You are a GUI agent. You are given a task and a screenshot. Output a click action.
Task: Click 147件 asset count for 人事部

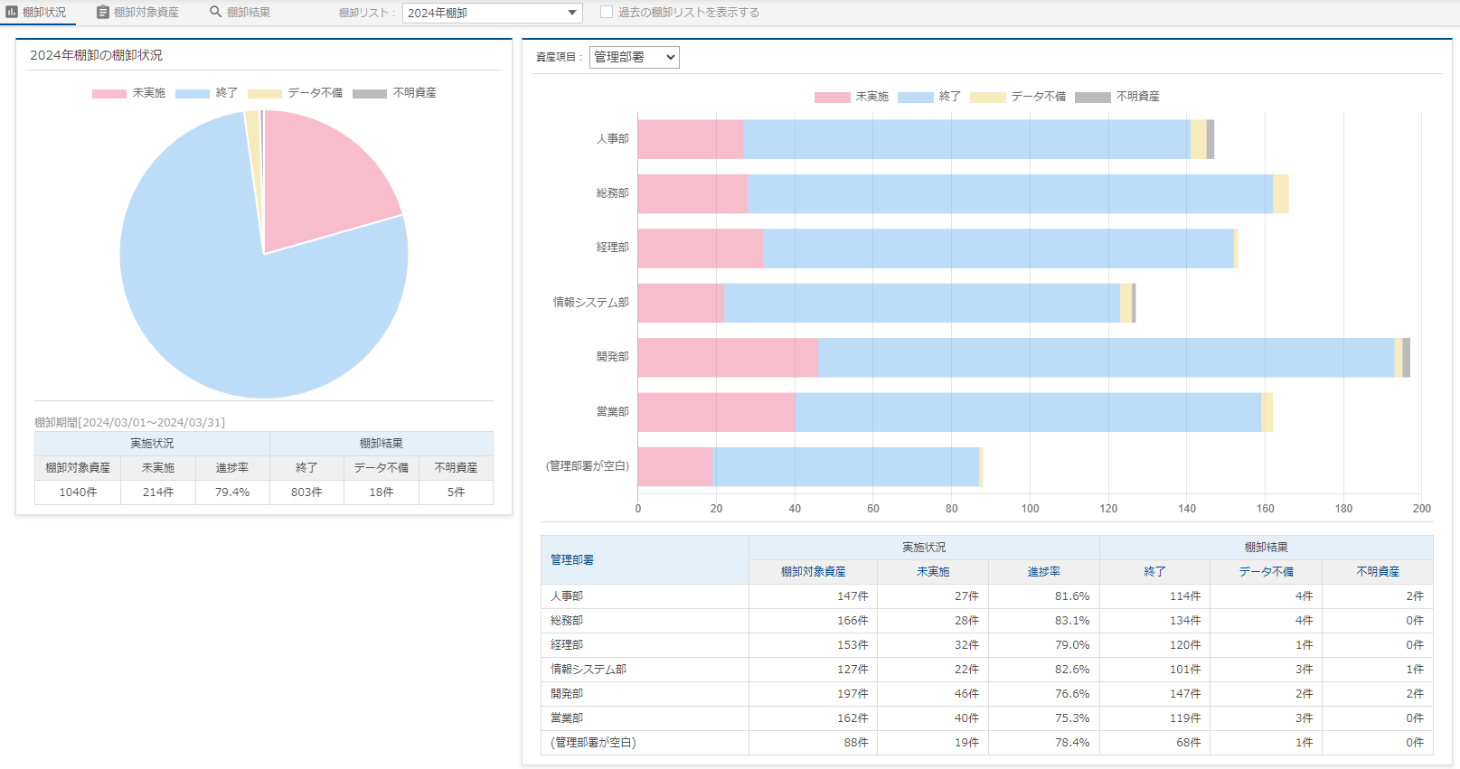(x=852, y=596)
